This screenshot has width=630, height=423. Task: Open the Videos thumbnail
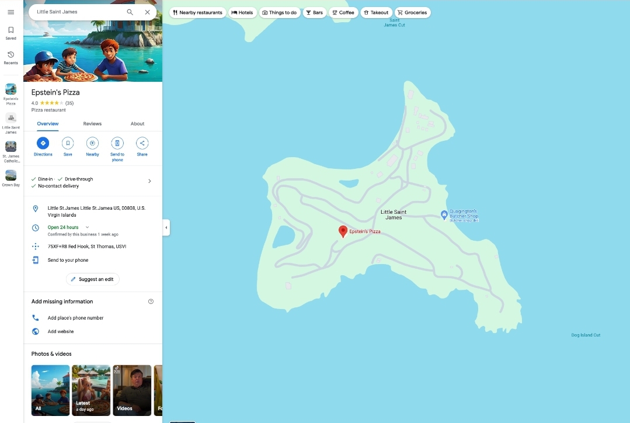(132, 390)
